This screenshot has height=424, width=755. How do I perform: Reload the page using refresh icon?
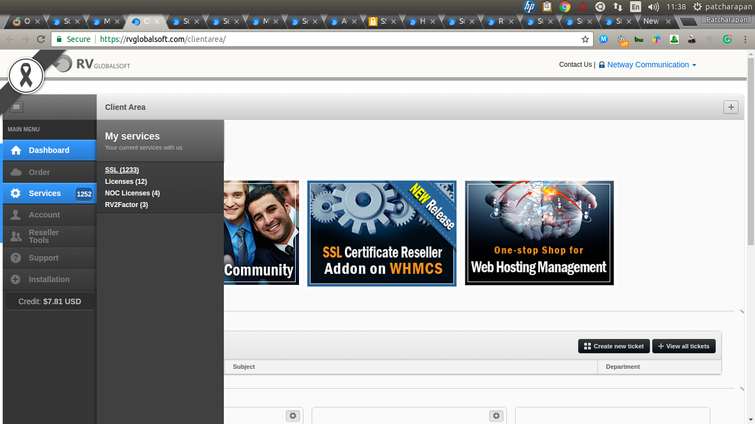tap(40, 39)
